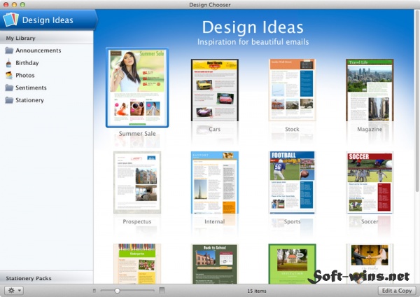420x297 pixels.
Task: Select the Stock design thumbnail
Action: point(292,90)
